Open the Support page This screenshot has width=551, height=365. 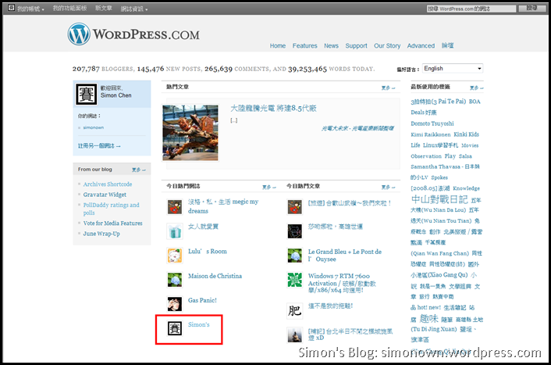pyautogui.click(x=356, y=46)
